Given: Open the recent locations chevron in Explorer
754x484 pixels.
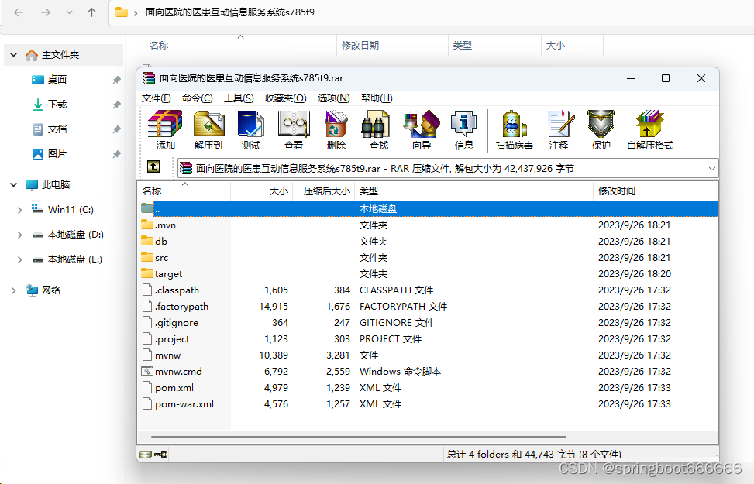Looking at the screenshot, I should pyautogui.click(x=69, y=12).
